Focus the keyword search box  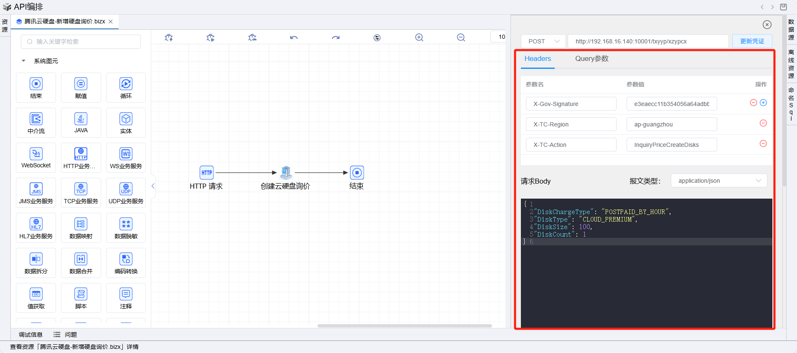click(81, 42)
